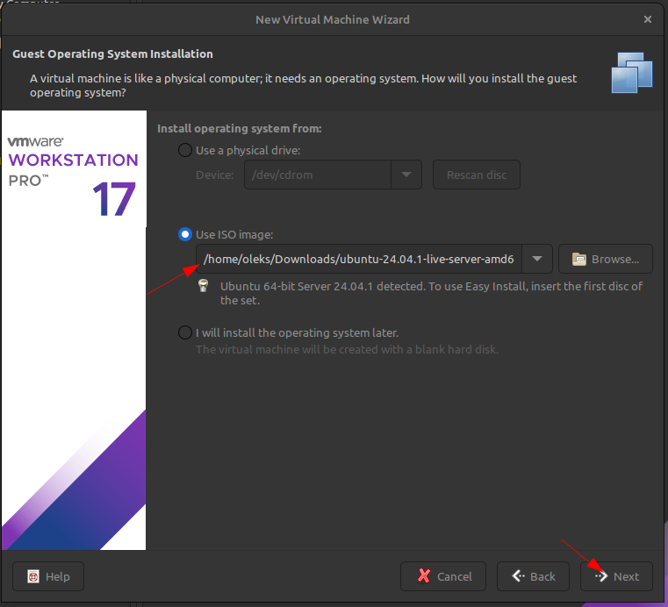Image resolution: width=668 pixels, height=607 pixels.
Task: Click into the ISO image path field
Action: [358, 259]
